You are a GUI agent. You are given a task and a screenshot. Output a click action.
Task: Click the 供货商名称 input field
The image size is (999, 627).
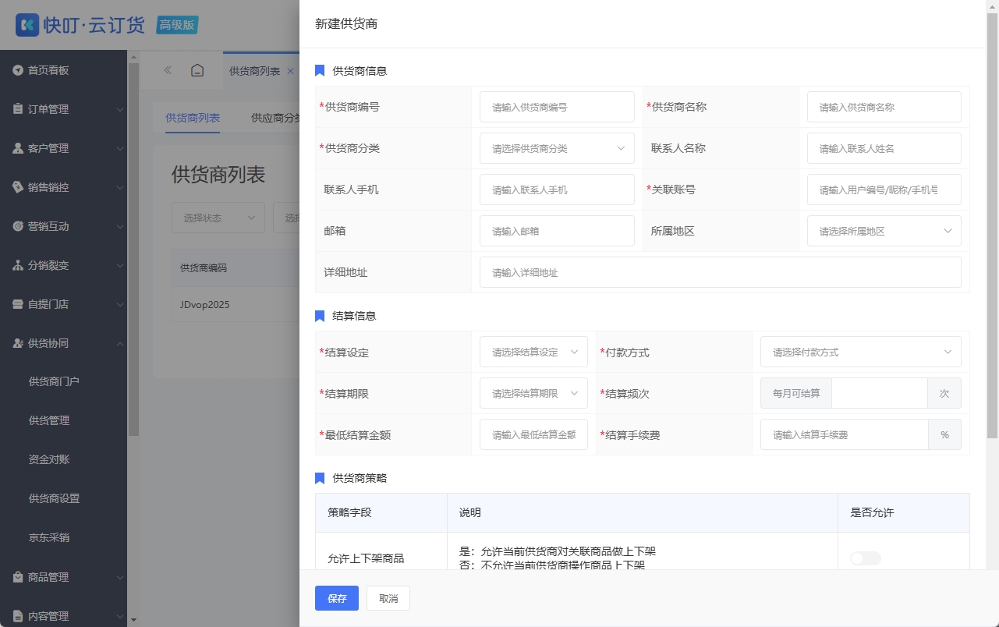[884, 107]
